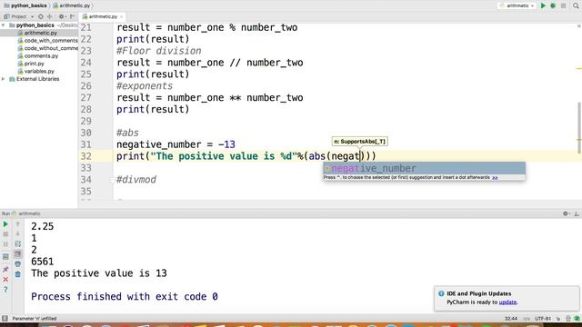Open print.py in project tree
The height and width of the screenshot is (327, 582).
tap(31, 64)
